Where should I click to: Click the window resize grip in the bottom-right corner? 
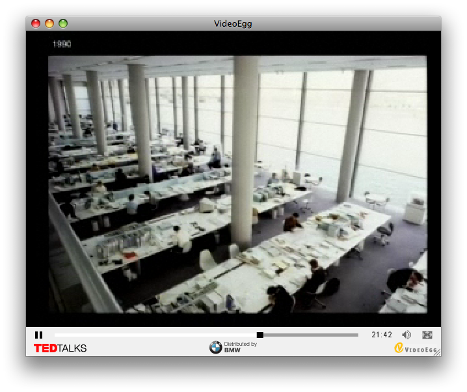click(x=437, y=352)
